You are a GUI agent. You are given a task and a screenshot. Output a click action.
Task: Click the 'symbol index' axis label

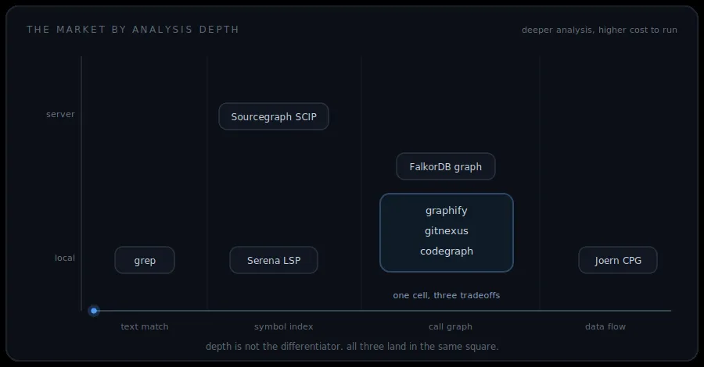point(284,326)
